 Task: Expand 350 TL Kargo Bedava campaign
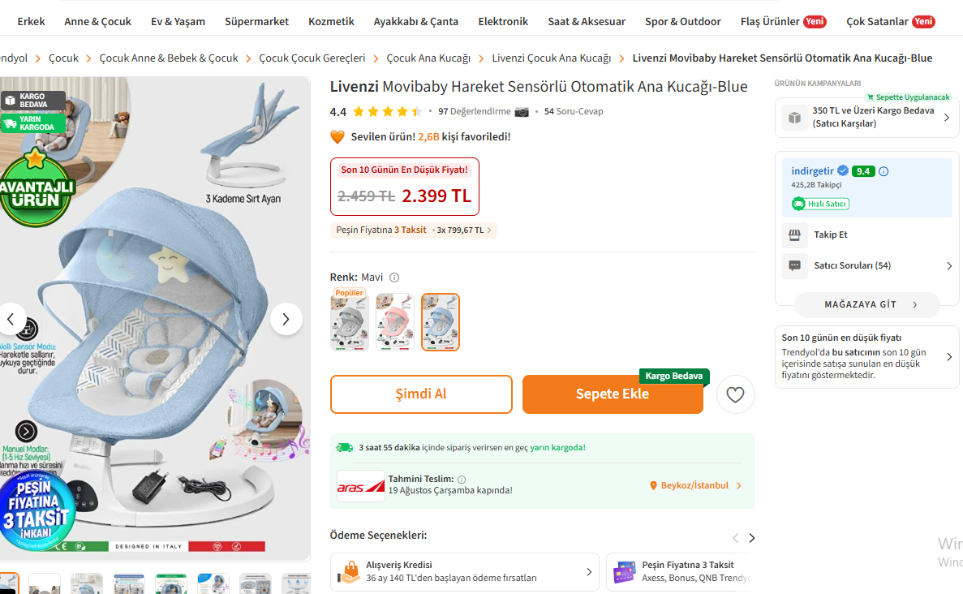click(x=866, y=117)
